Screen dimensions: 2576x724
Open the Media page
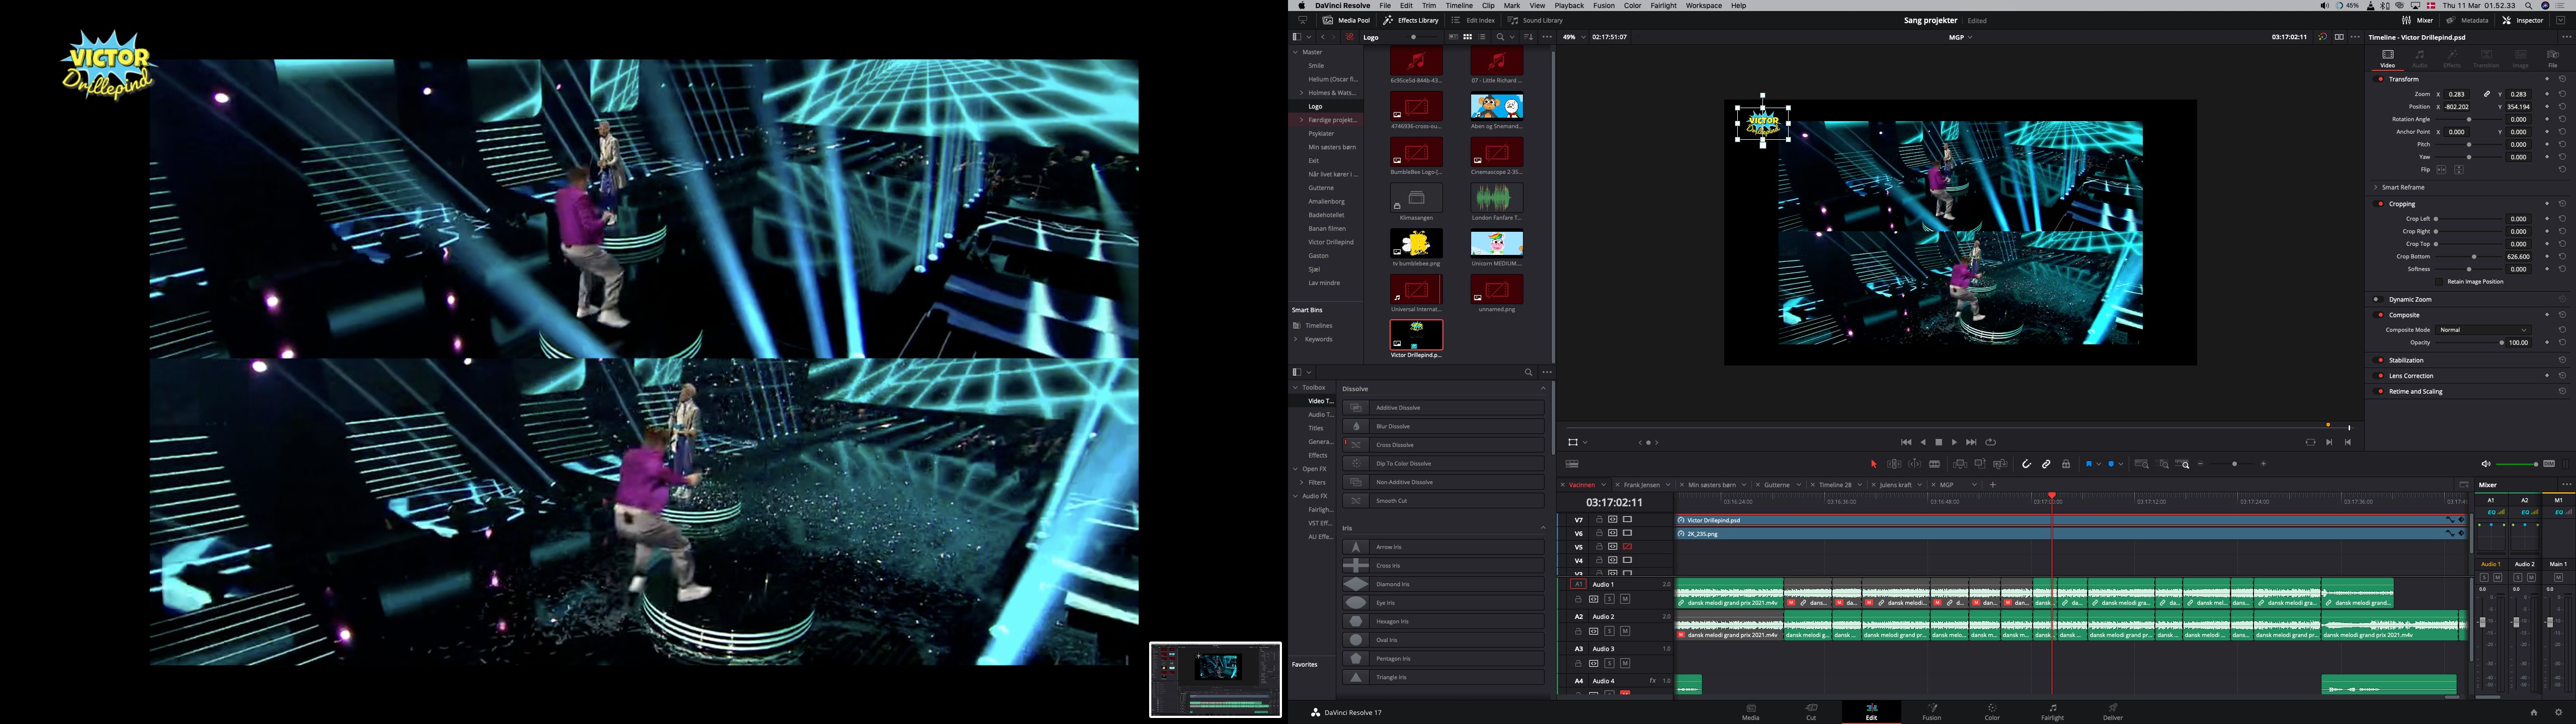tap(1750, 711)
